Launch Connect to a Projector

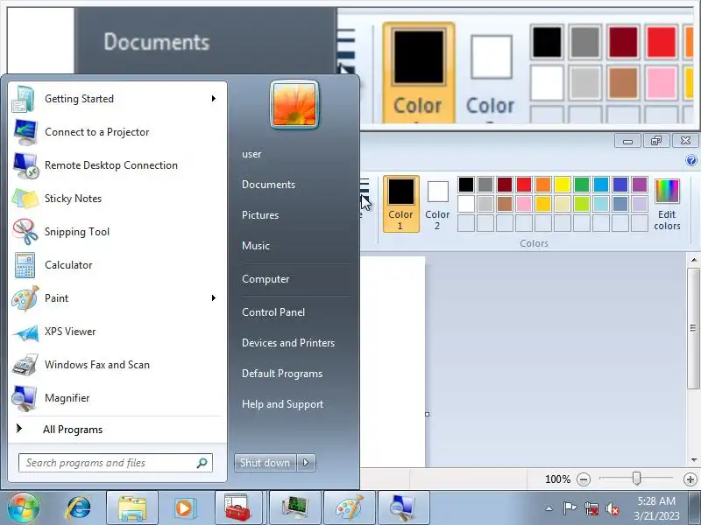(117, 132)
